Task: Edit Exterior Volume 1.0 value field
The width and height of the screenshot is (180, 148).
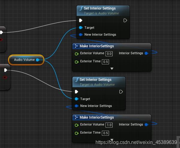Action: [x=109, y=125]
